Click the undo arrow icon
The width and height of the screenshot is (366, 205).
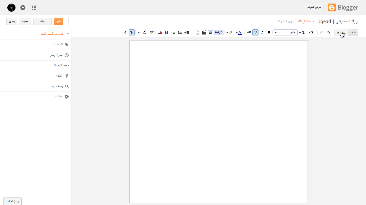(322, 32)
